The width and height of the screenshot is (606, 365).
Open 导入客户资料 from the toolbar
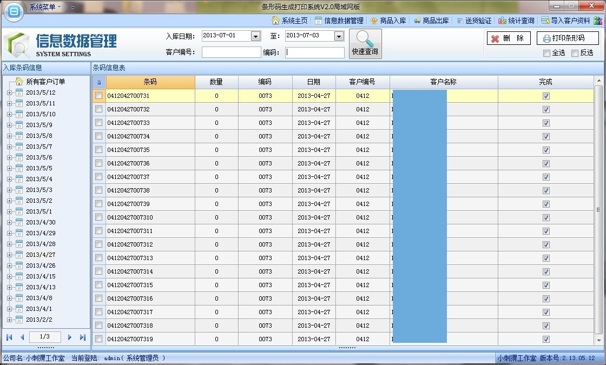565,21
